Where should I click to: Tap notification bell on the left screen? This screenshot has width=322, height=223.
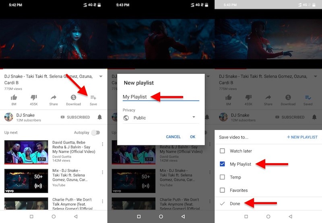[x=99, y=117]
